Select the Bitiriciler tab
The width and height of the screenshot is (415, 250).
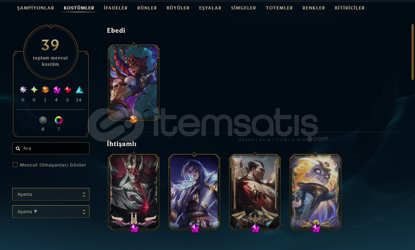350,8
